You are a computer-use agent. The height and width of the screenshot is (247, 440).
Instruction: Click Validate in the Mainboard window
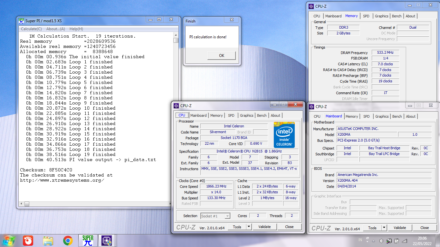point(400,228)
